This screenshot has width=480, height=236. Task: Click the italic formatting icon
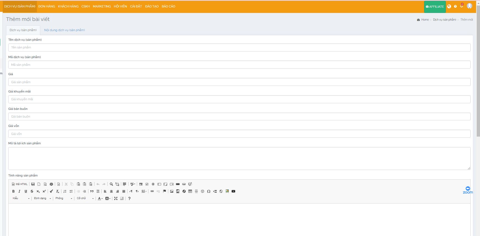click(19, 191)
